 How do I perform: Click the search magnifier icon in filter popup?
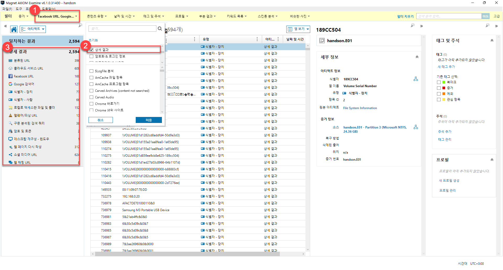click(x=160, y=29)
